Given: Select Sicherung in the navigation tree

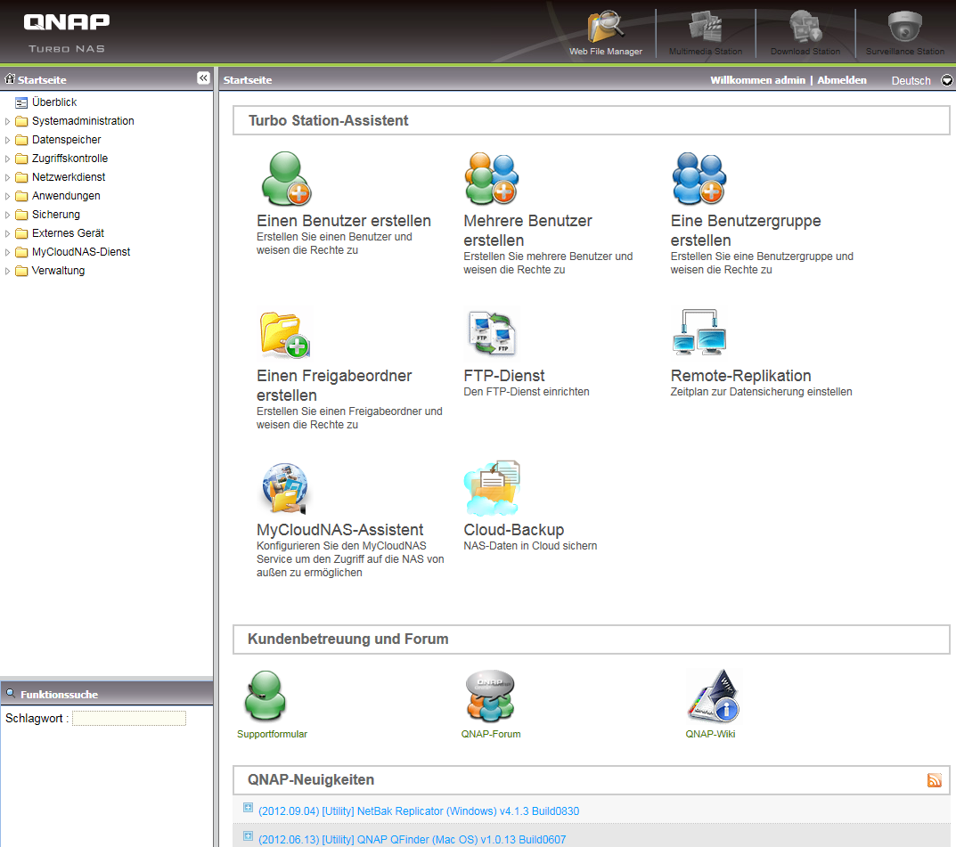Looking at the screenshot, I should click(x=55, y=215).
